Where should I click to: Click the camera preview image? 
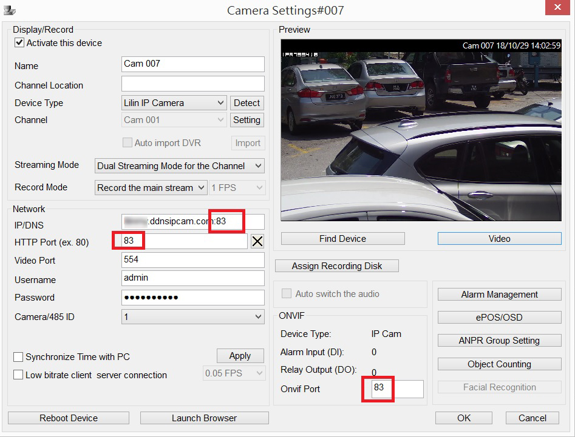pyautogui.click(x=421, y=130)
